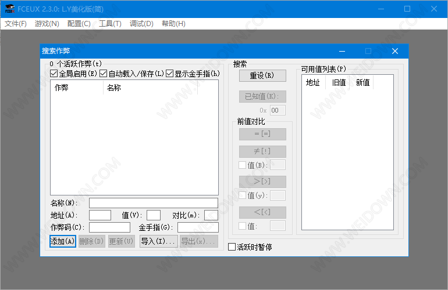The height and width of the screenshot is (290, 448).
Task: Click the less-than <[<] compare button
Action: [x=262, y=212]
